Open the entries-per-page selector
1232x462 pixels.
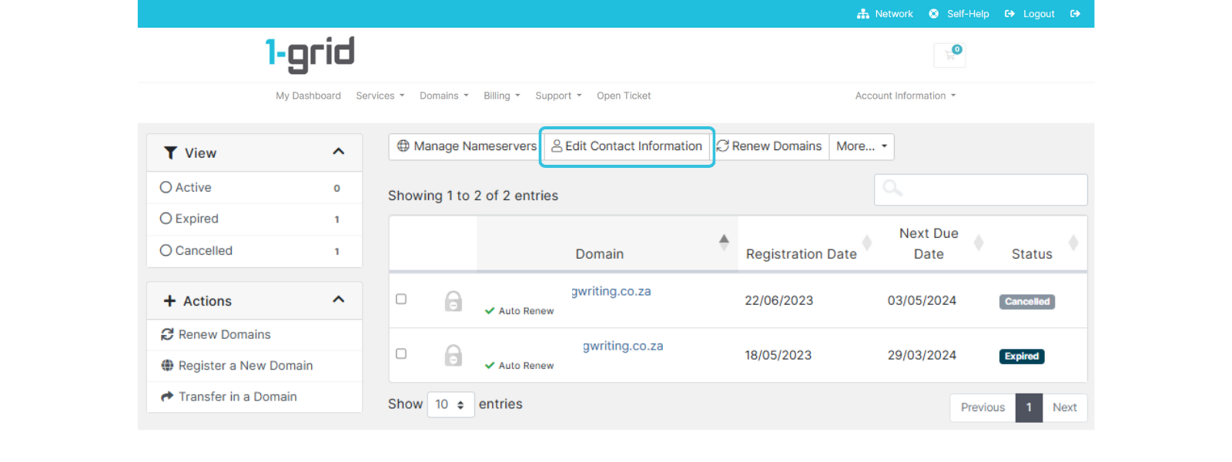450,404
